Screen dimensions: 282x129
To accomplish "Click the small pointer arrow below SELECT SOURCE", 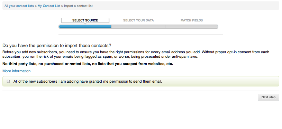I will (x=85, y=24).
